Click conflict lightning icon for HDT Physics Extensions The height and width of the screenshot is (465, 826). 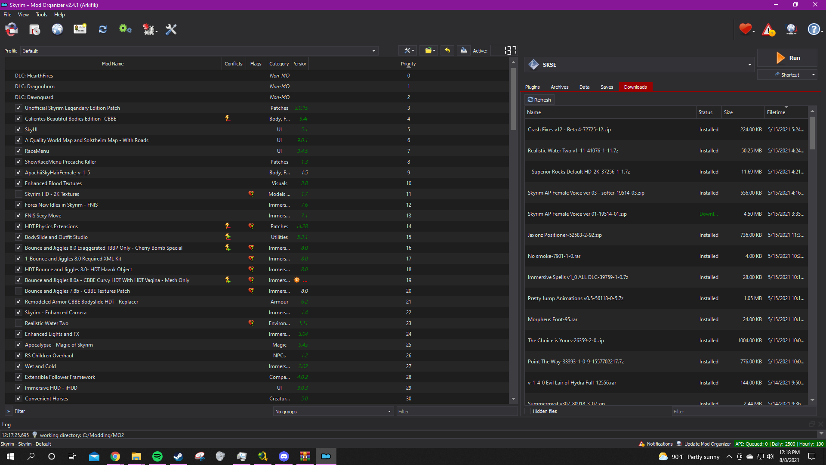coord(228,226)
